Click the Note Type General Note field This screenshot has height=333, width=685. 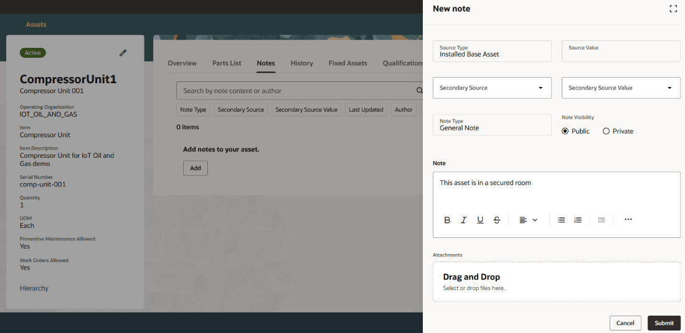point(492,125)
